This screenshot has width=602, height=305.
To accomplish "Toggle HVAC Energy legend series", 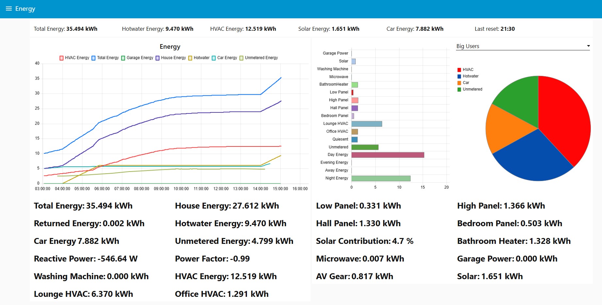I will [x=61, y=58].
